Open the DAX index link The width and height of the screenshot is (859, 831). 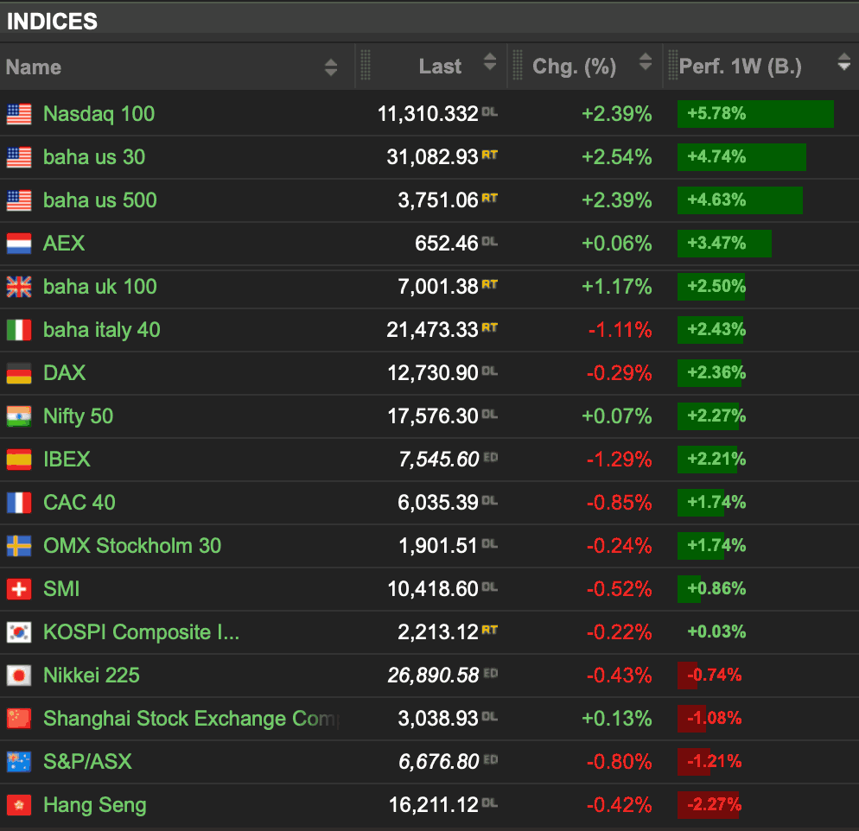pos(65,373)
